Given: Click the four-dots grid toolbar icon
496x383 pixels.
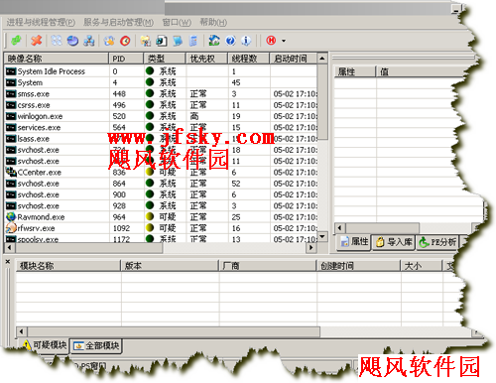Looking at the screenshot, I should coord(57,41).
